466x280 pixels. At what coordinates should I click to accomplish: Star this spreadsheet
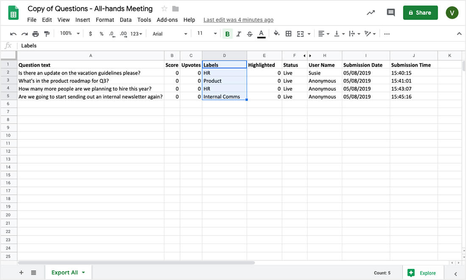point(164,9)
